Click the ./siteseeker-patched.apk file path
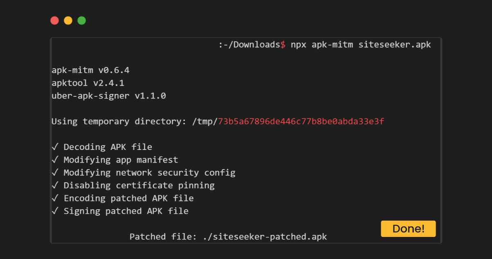The image size is (492, 259). coord(265,237)
